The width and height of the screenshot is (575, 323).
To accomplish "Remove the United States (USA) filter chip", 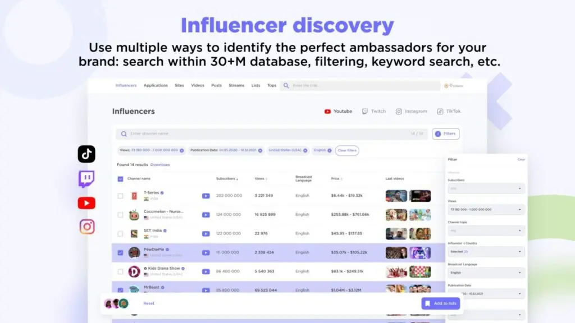I will point(305,150).
